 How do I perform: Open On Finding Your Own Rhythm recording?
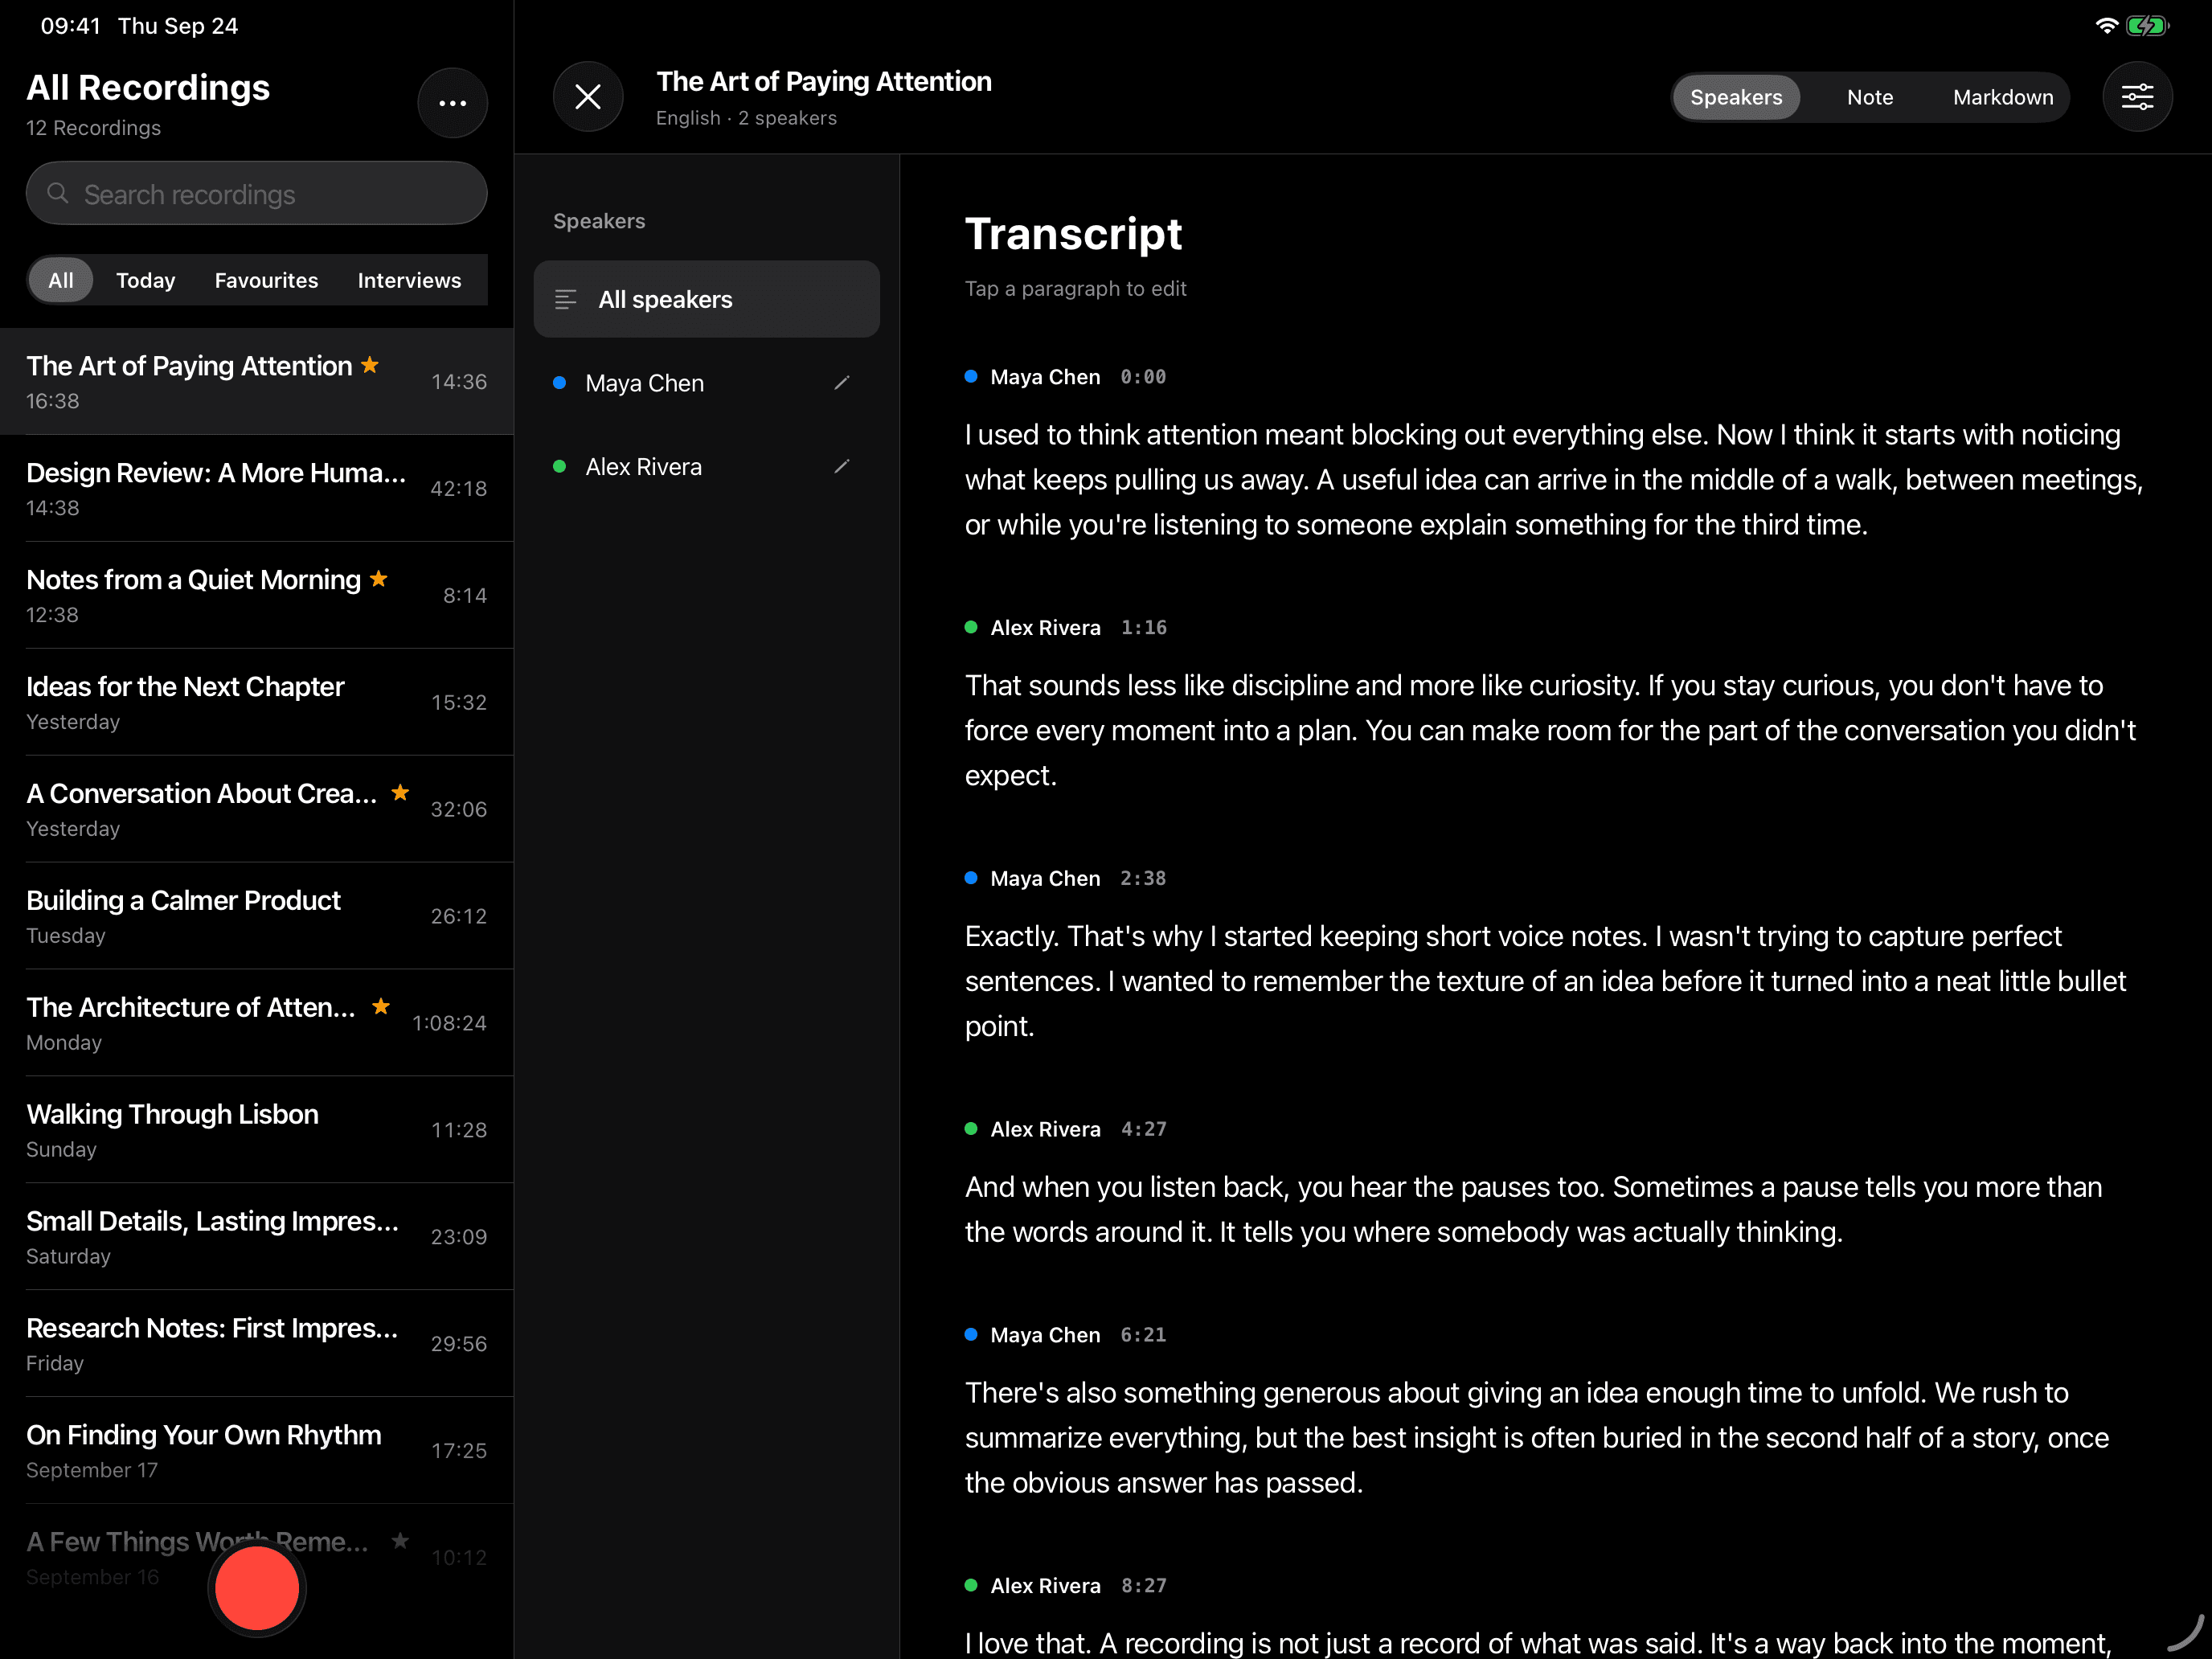click(257, 1452)
